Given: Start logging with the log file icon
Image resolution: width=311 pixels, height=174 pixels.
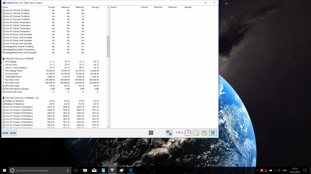Looking at the screenshot, I should (196, 133).
